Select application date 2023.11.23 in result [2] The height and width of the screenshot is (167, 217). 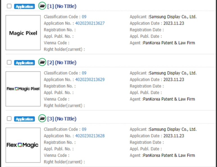coord(174,79)
